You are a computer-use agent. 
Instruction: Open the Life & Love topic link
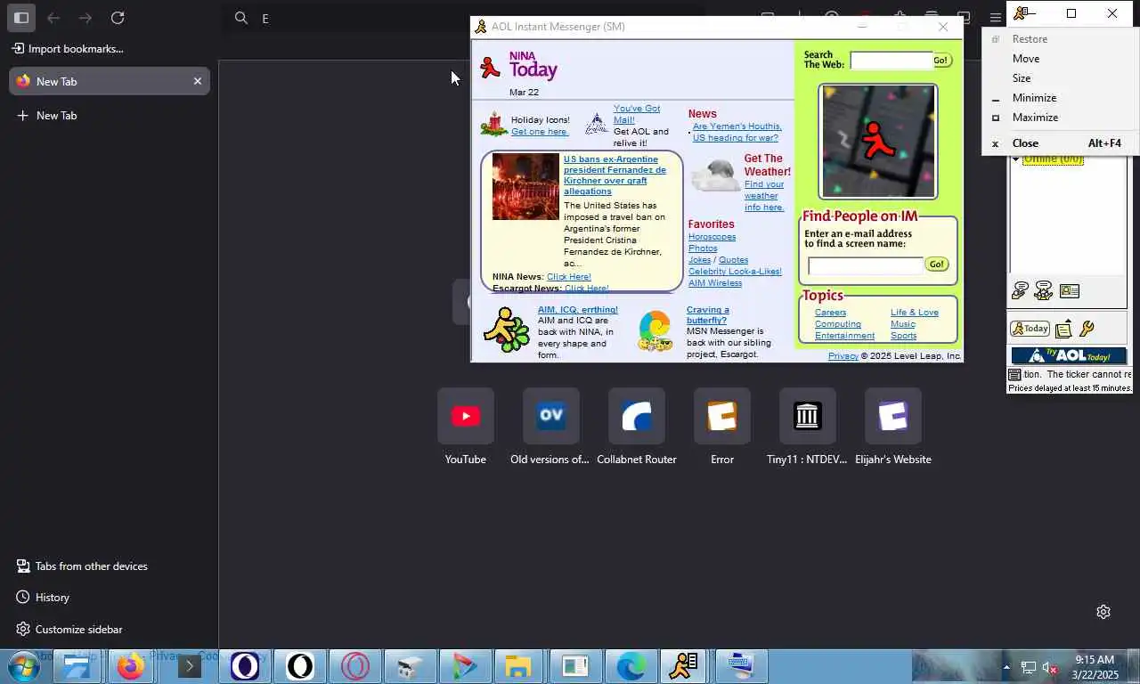coord(915,313)
